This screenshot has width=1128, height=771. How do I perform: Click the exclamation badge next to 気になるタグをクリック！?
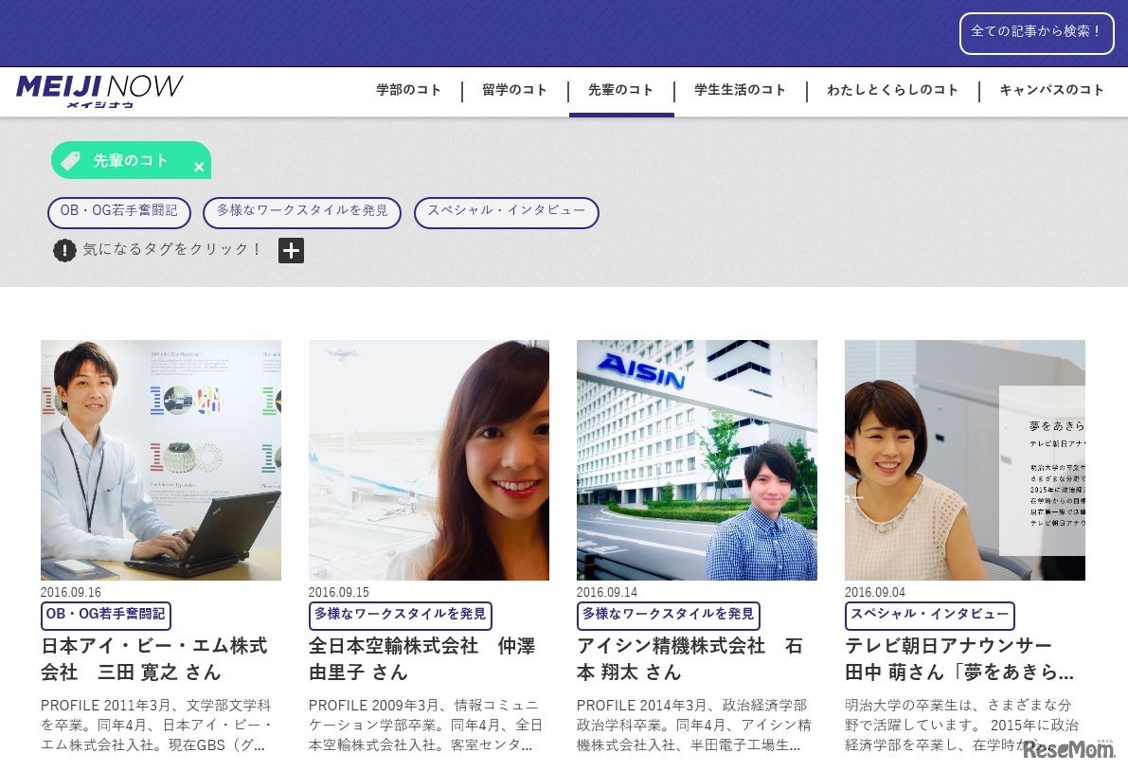coord(63,251)
